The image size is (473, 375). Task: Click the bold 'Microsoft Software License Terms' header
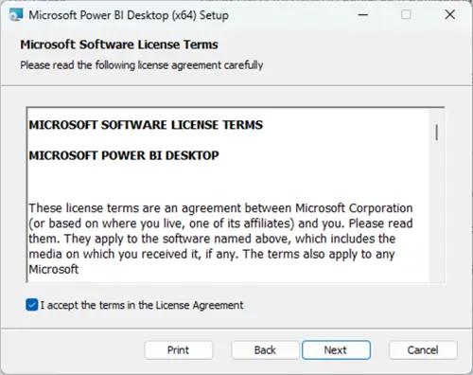tap(119, 45)
